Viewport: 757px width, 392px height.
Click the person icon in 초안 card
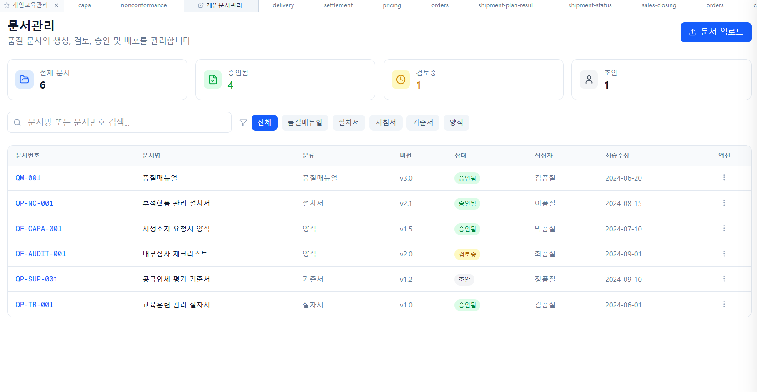tap(589, 80)
